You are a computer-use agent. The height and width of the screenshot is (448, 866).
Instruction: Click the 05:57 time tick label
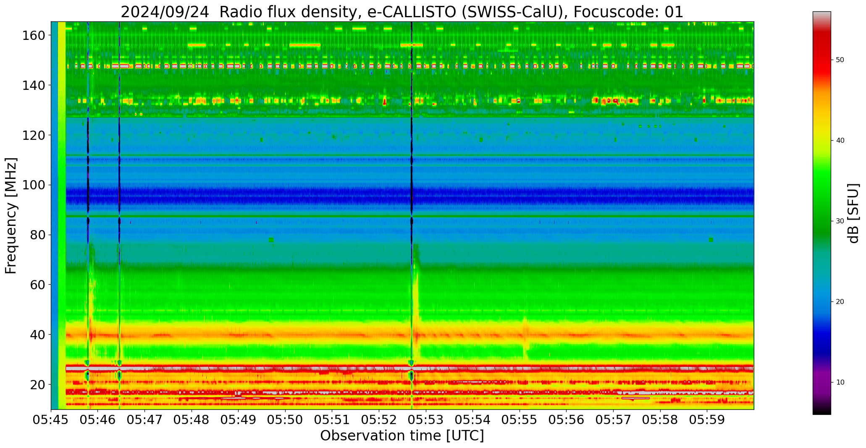[x=613, y=419]
